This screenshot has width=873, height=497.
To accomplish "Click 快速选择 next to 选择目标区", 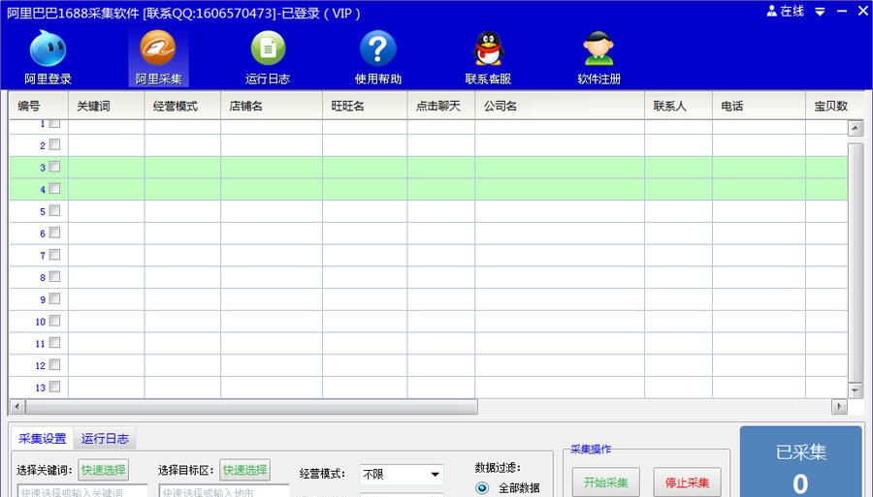I will 244,470.
